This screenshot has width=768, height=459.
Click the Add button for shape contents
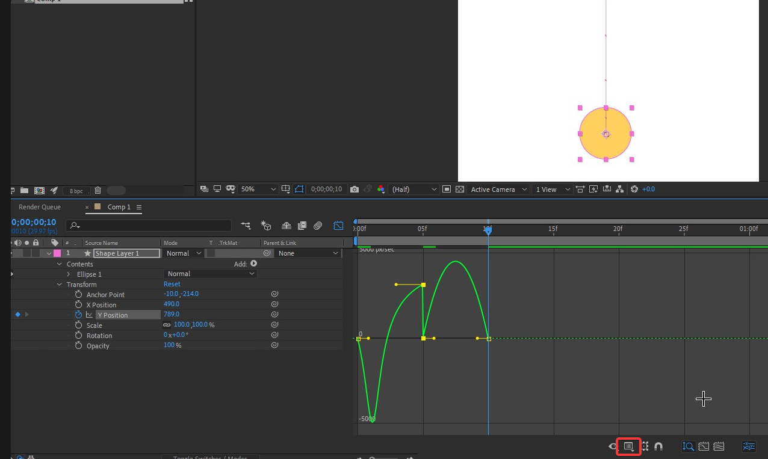(x=253, y=263)
